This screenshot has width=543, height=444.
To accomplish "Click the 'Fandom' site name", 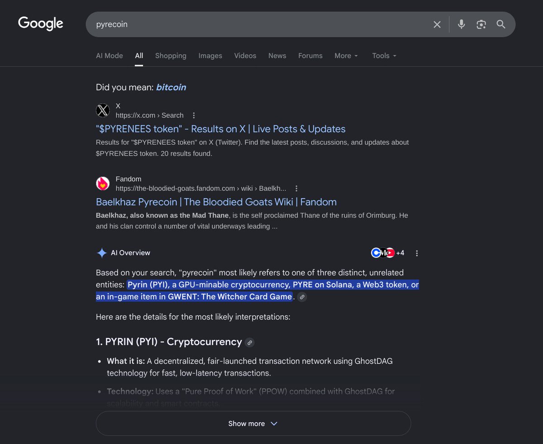I will coord(129,179).
